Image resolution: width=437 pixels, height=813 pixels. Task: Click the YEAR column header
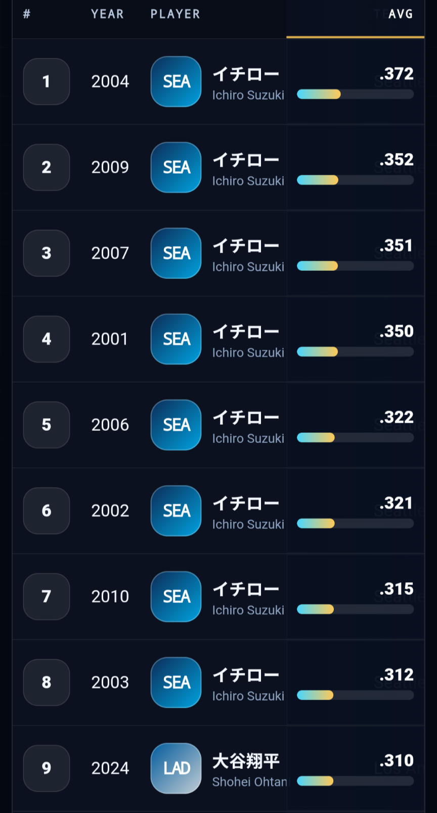tap(107, 14)
